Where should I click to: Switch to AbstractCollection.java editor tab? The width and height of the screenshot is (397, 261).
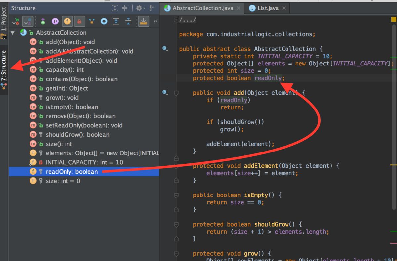pyautogui.click(x=201, y=8)
